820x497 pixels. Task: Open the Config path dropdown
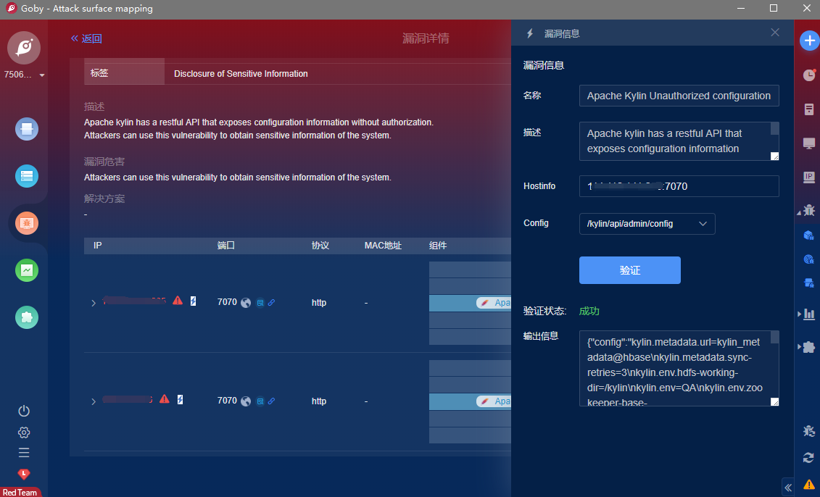[x=647, y=224]
